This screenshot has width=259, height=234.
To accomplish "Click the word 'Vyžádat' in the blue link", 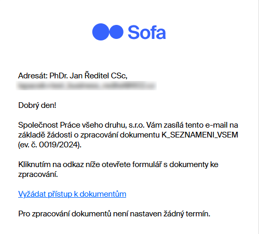I will click(x=32, y=194).
